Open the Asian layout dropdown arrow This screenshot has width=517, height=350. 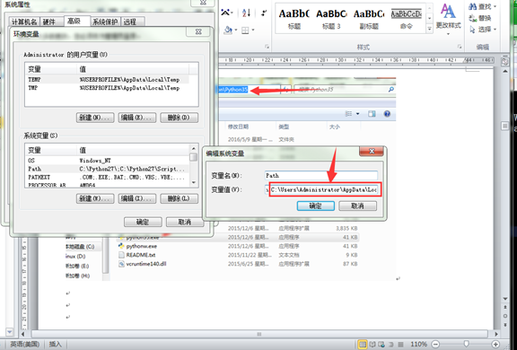[x=232, y=13]
